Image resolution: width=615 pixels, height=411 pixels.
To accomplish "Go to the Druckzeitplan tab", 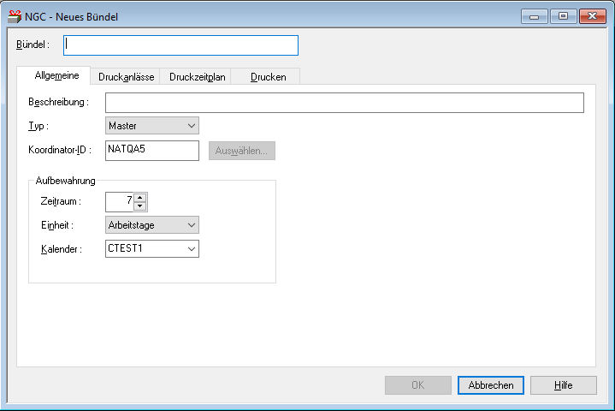I will 197,76.
